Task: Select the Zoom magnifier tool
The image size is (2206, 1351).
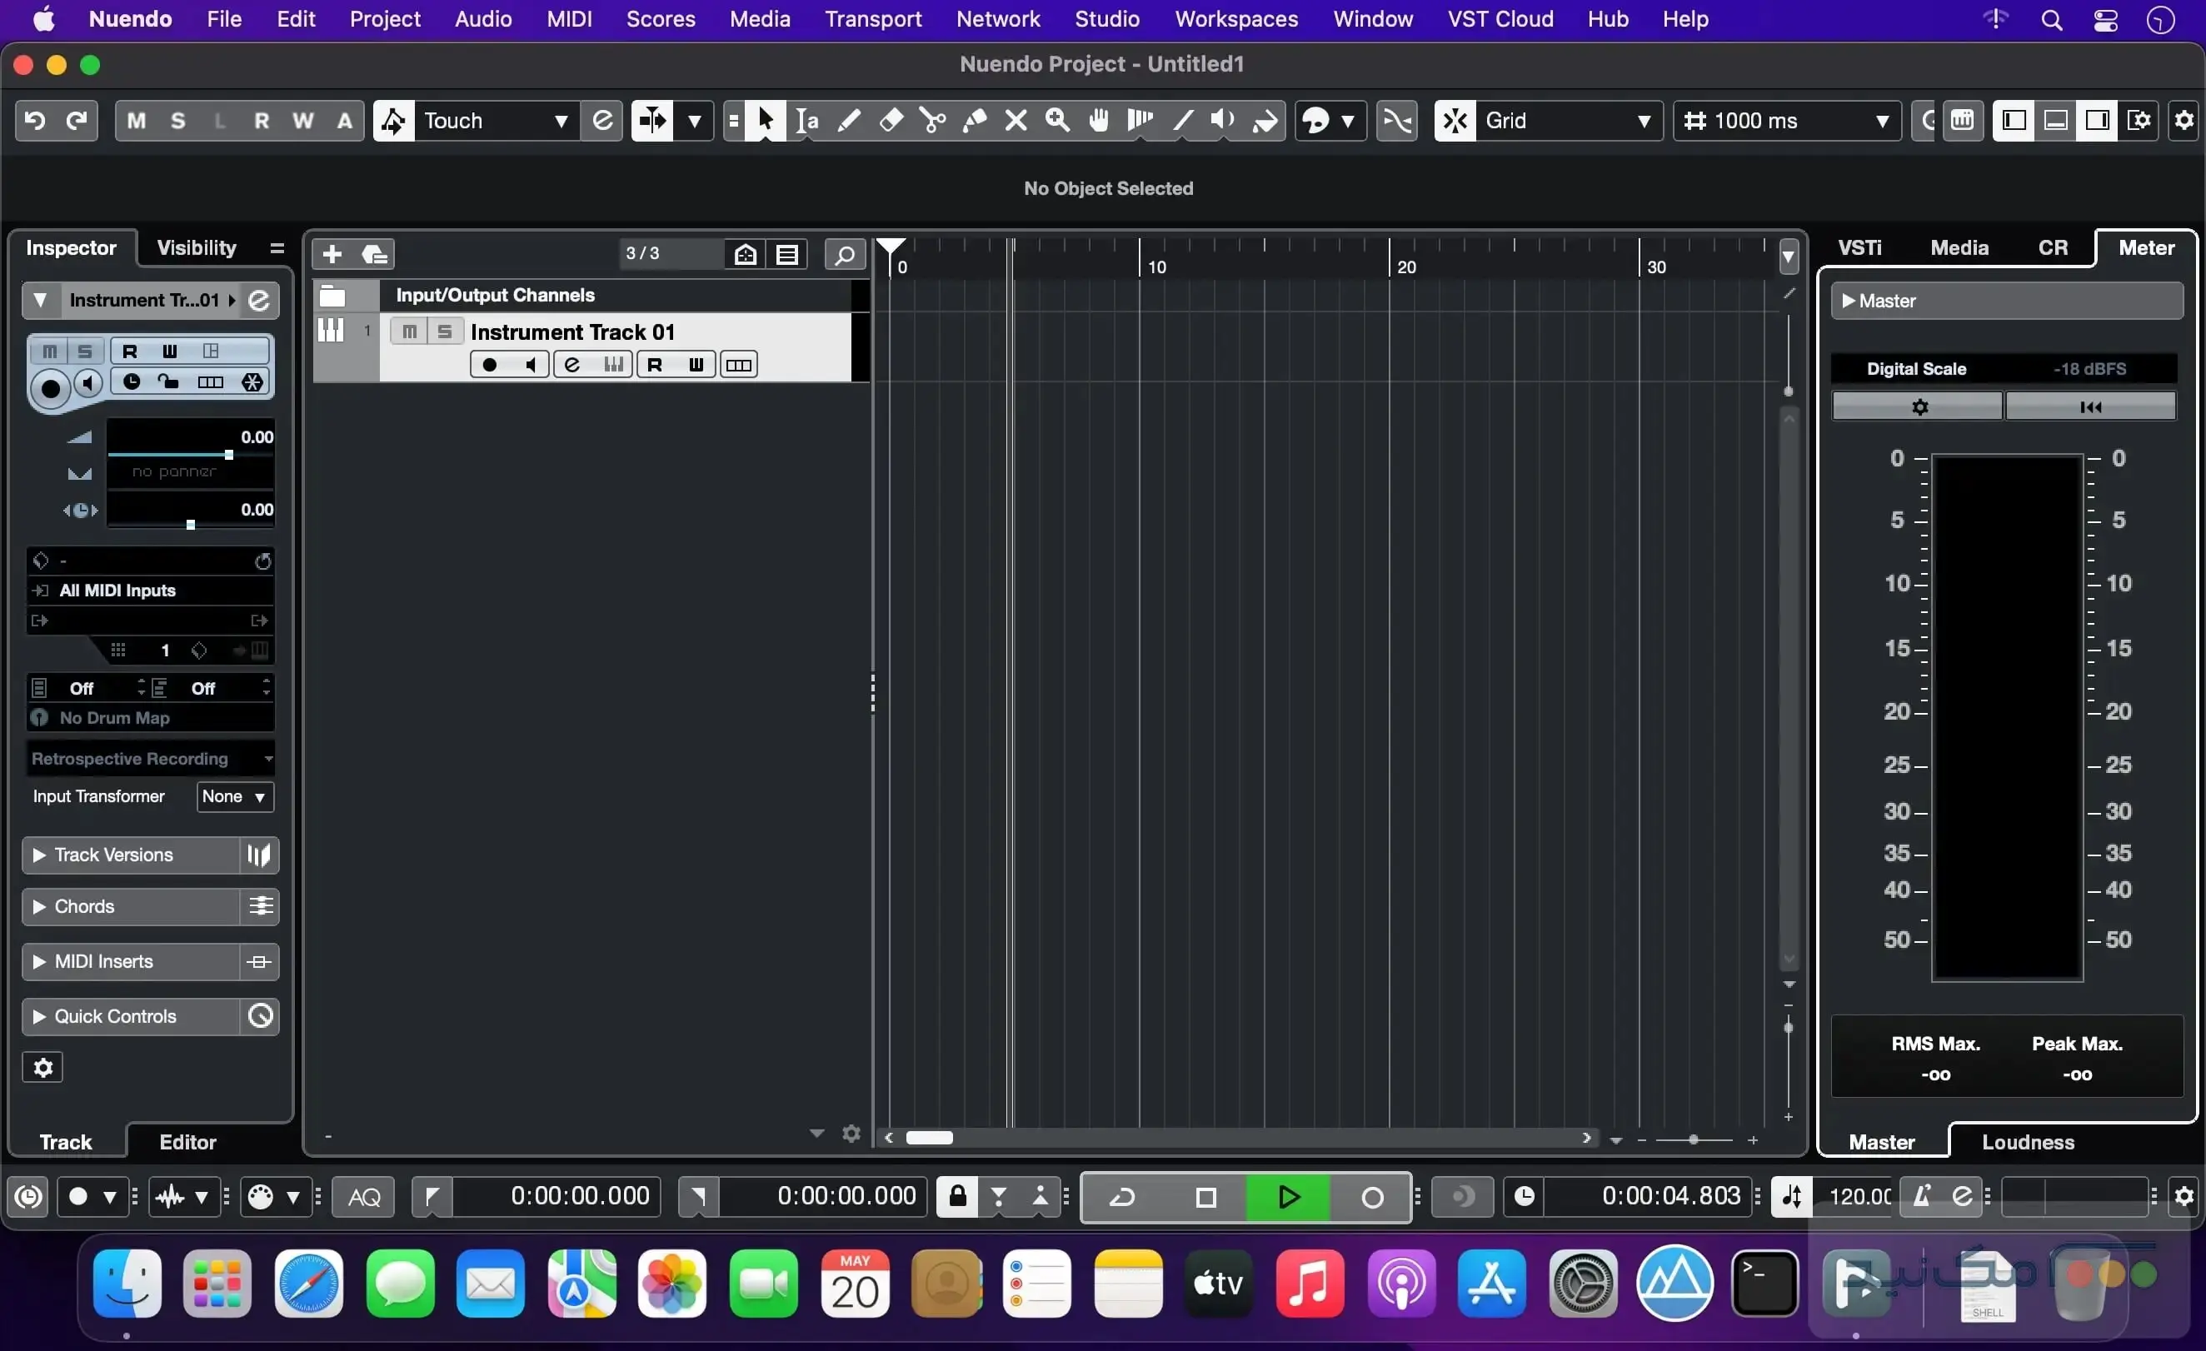Action: (1057, 120)
